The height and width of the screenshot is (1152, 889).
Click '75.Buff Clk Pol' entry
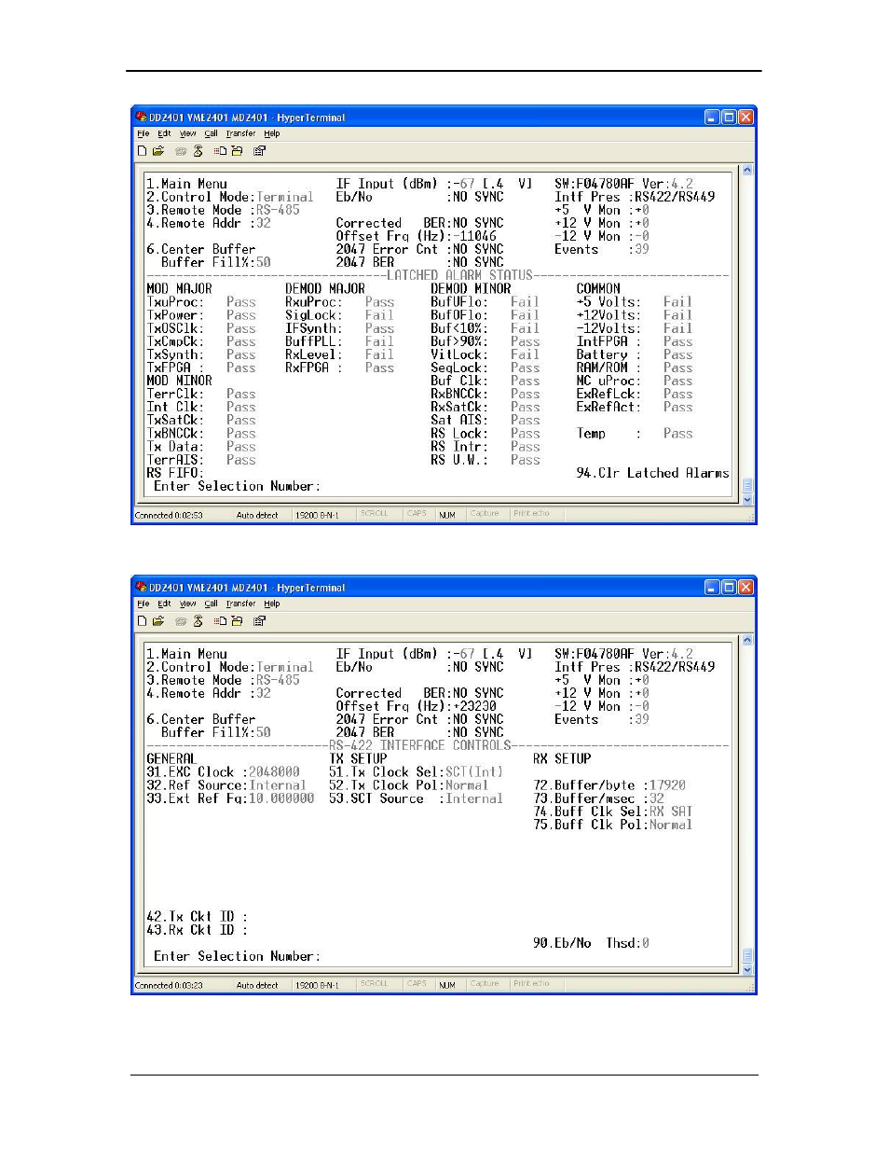(613, 824)
